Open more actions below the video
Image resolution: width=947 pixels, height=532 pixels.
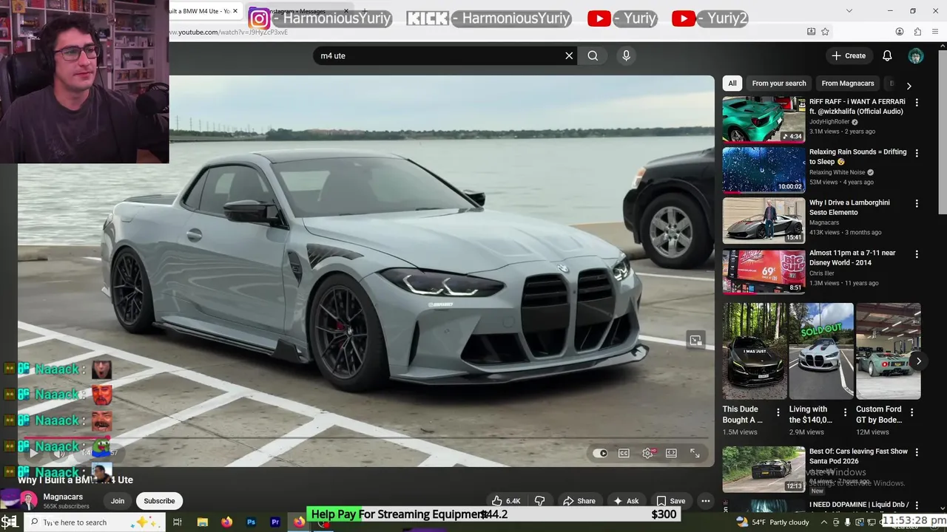tap(705, 501)
